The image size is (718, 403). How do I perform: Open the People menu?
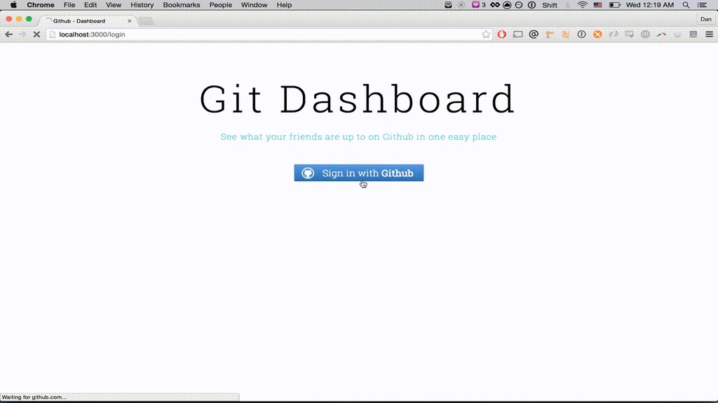221,5
